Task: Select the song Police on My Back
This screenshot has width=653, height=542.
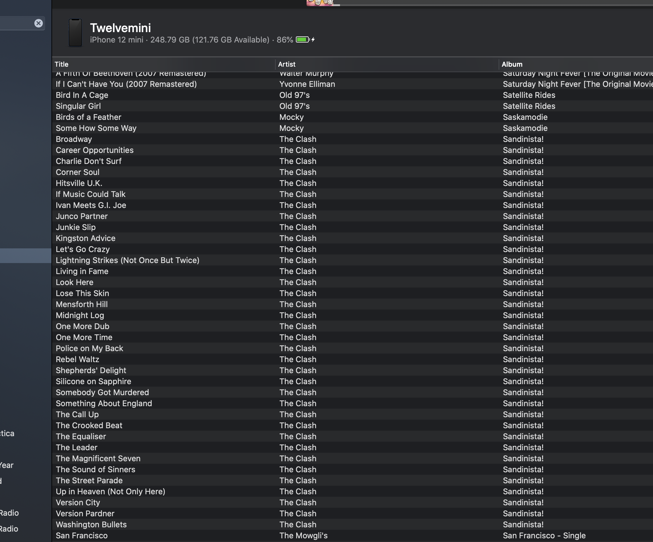Action: (x=89, y=348)
